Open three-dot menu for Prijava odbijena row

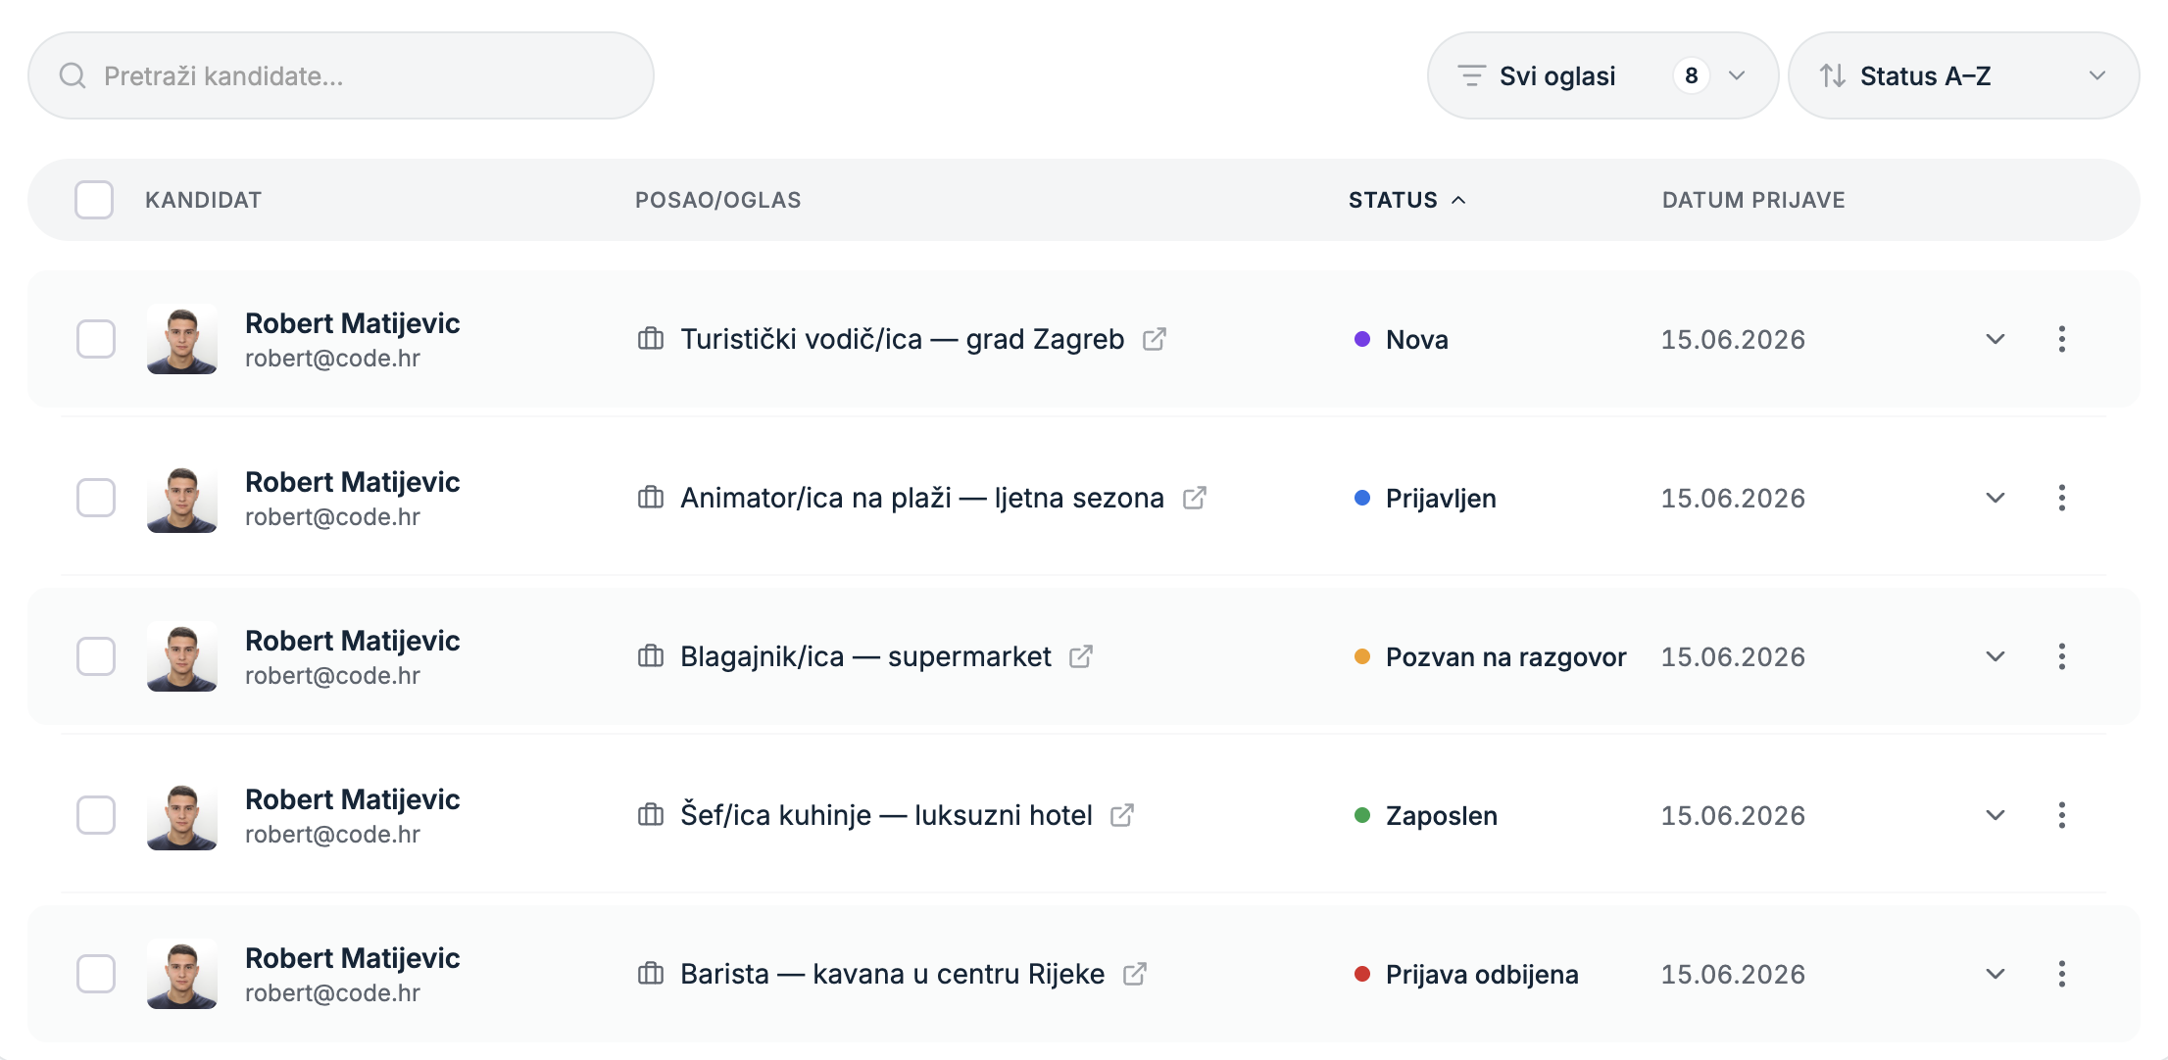point(2062,974)
